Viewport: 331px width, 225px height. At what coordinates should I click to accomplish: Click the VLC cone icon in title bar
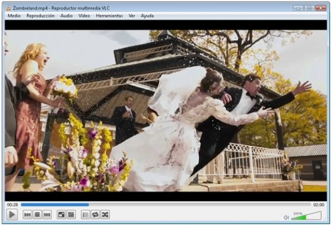coord(8,8)
